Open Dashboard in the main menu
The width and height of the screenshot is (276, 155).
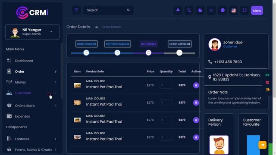pyautogui.click(x=24, y=61)
